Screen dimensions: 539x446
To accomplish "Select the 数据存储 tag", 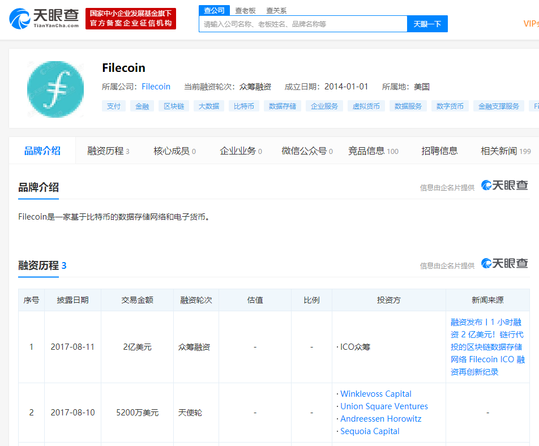I will [282, 106].
